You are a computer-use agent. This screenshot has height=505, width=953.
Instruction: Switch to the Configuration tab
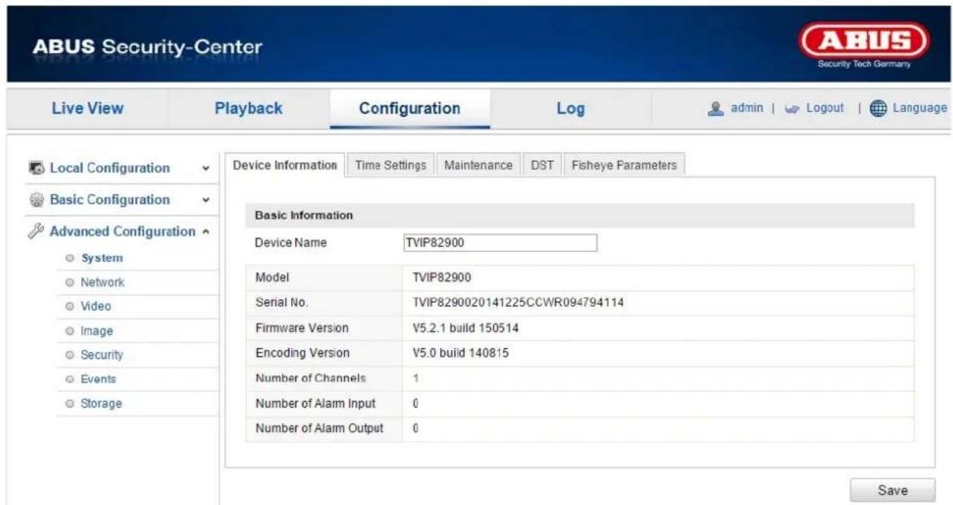[x=410, y=109]
